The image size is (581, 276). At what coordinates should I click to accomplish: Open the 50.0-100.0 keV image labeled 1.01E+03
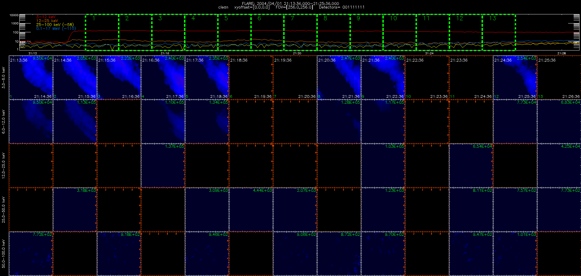(x=515, y=254)
